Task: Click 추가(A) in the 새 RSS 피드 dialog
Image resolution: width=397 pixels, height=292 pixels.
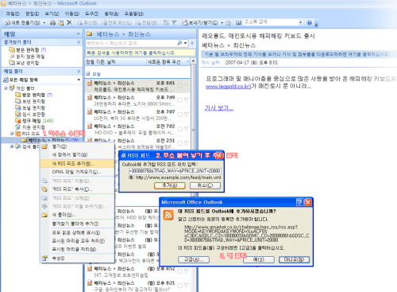Action: click(169, 185)
